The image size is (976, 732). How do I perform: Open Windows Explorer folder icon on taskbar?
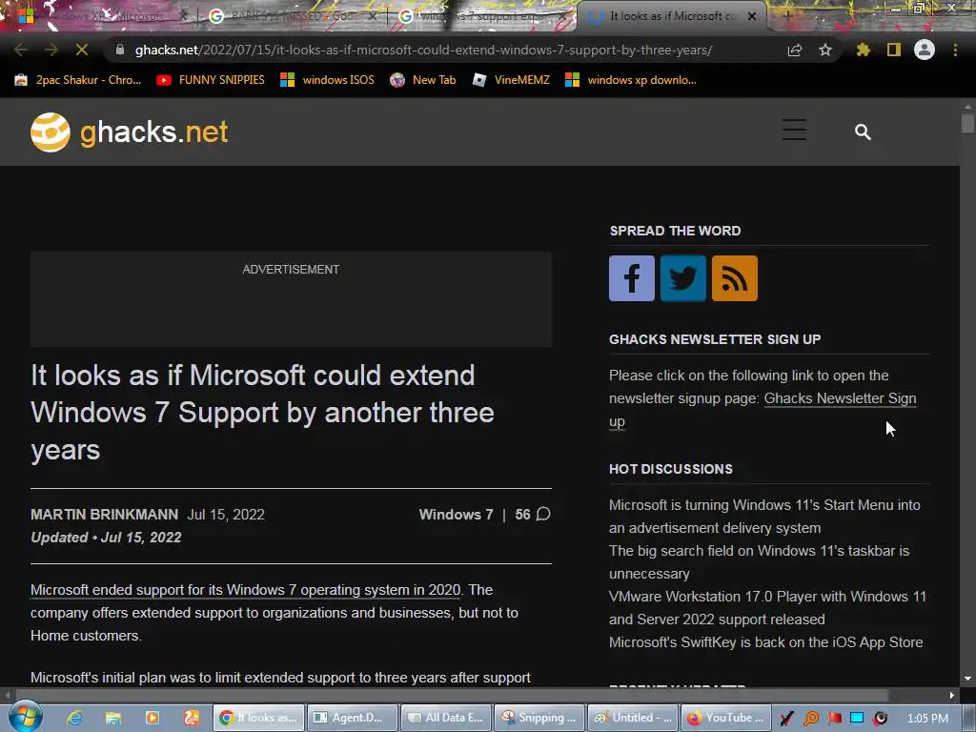click(x=113, y=718)
